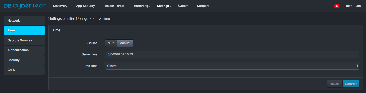This screenshot has width=366, height=93.
Task: Select Capture Sources in sidebar
Action: point(24,40)
